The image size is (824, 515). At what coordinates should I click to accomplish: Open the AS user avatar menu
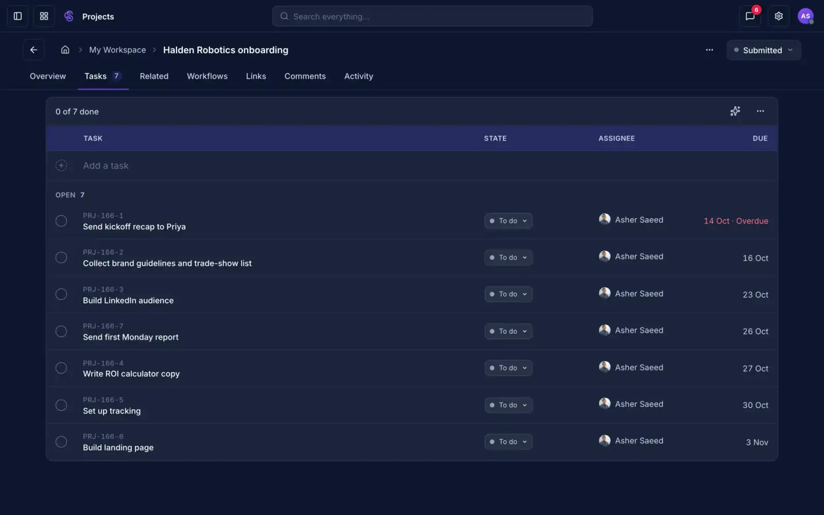click(805, 16)
